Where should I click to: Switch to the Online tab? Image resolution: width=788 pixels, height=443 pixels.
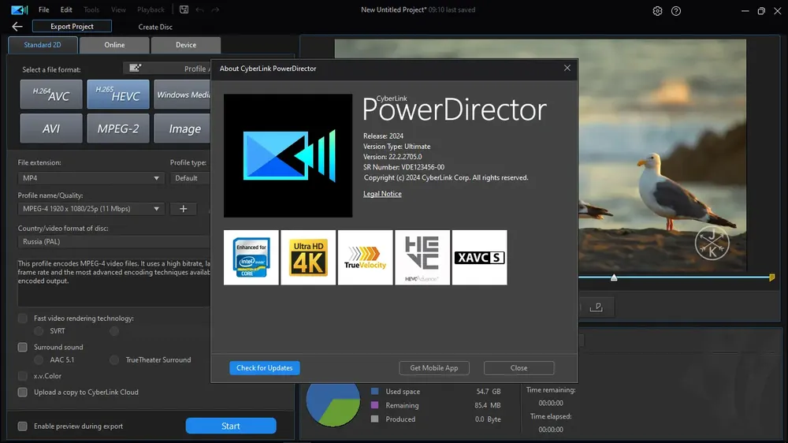coord(114,45)
